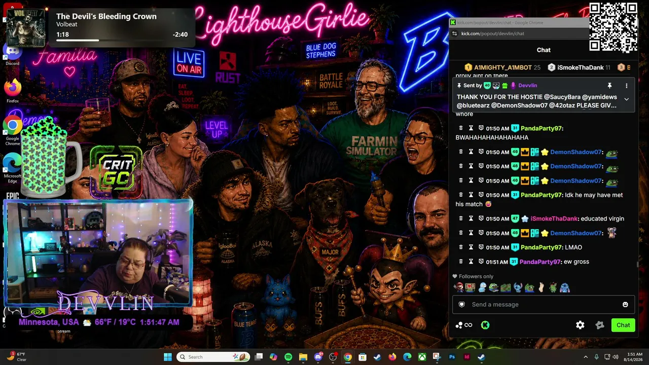Image resolution: width=649 pixels, height=365 pixels.
Task: Open the emote picker in message box
Action: [x=625, y=304]
